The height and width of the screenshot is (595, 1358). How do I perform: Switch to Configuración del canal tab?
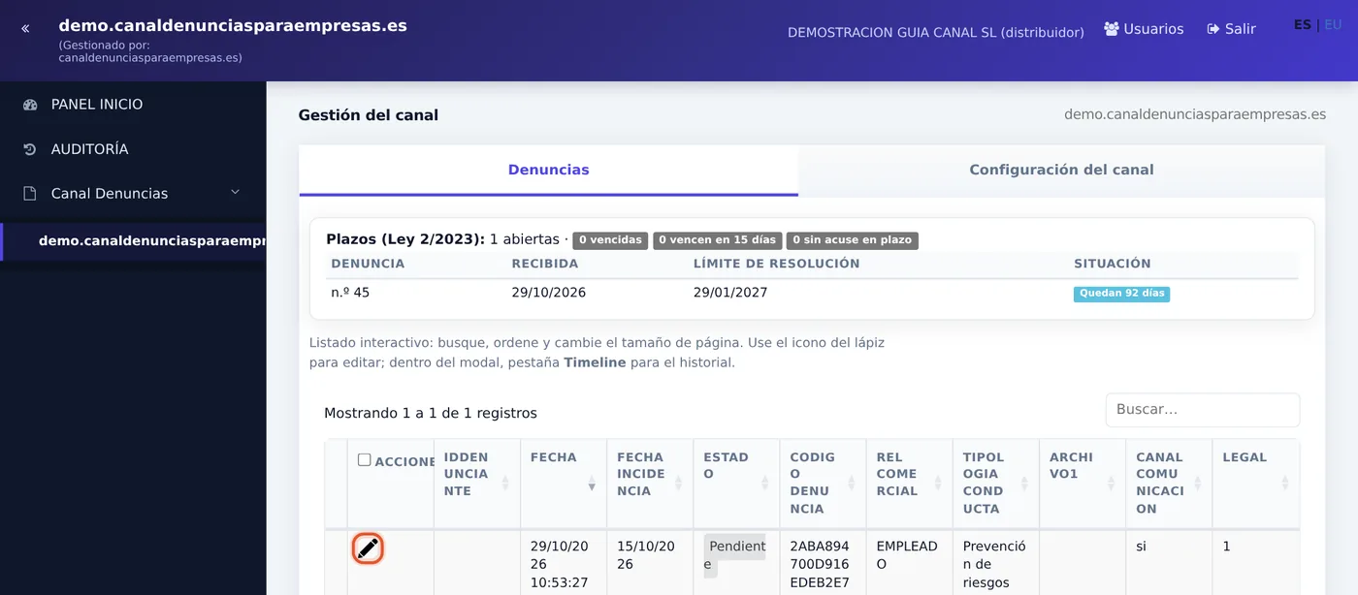point(1061,170)
